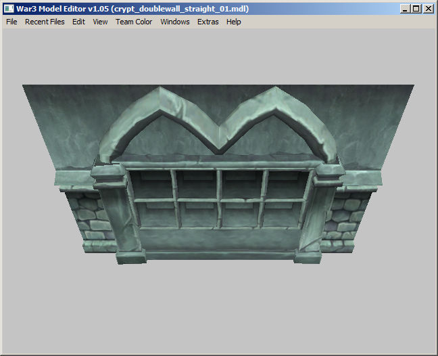Open the Windows menu

pyautogui.click(x=175, y=22)
